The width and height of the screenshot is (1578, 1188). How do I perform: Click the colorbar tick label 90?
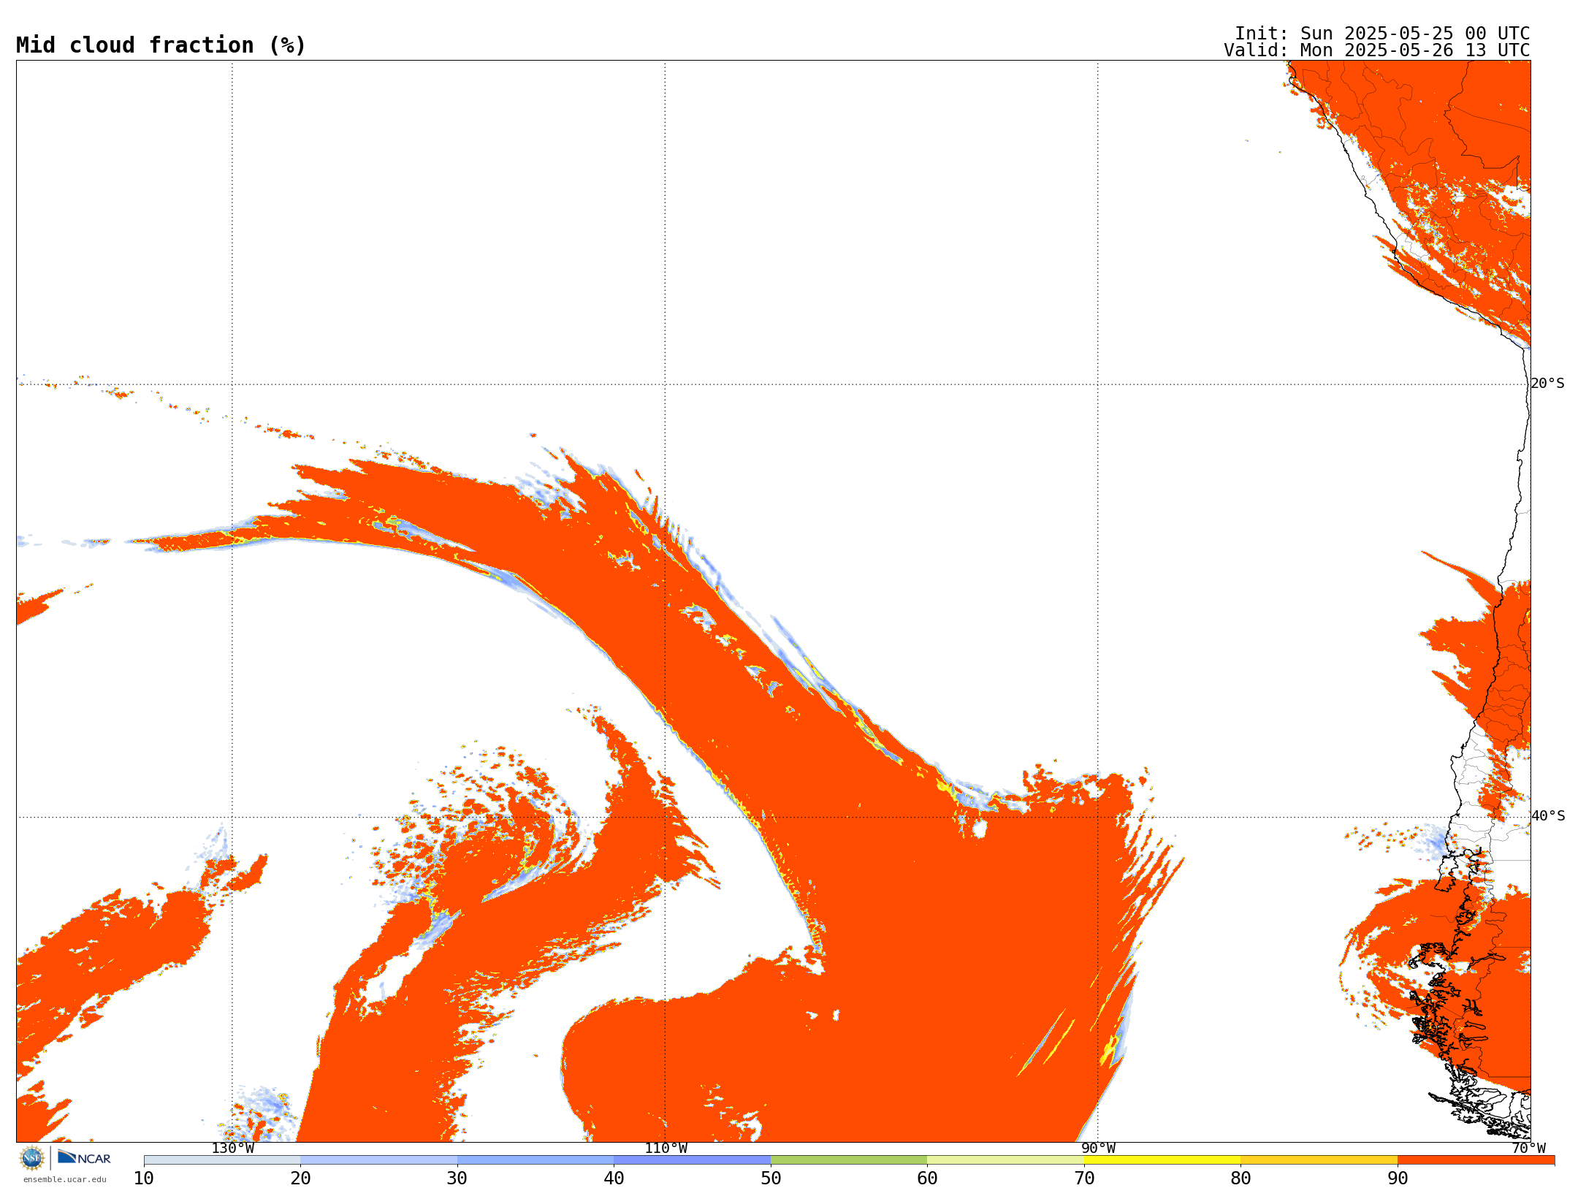pyautogui.click(x=1398, y=1179)
